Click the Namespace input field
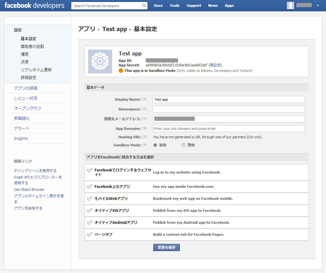Screen dimensions: 326x273 coord(228,109)
